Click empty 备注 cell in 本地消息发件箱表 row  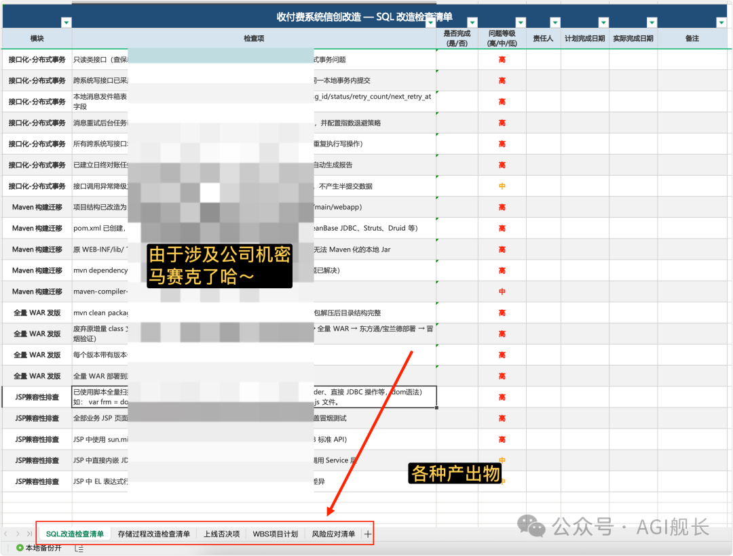pos(692,101)
